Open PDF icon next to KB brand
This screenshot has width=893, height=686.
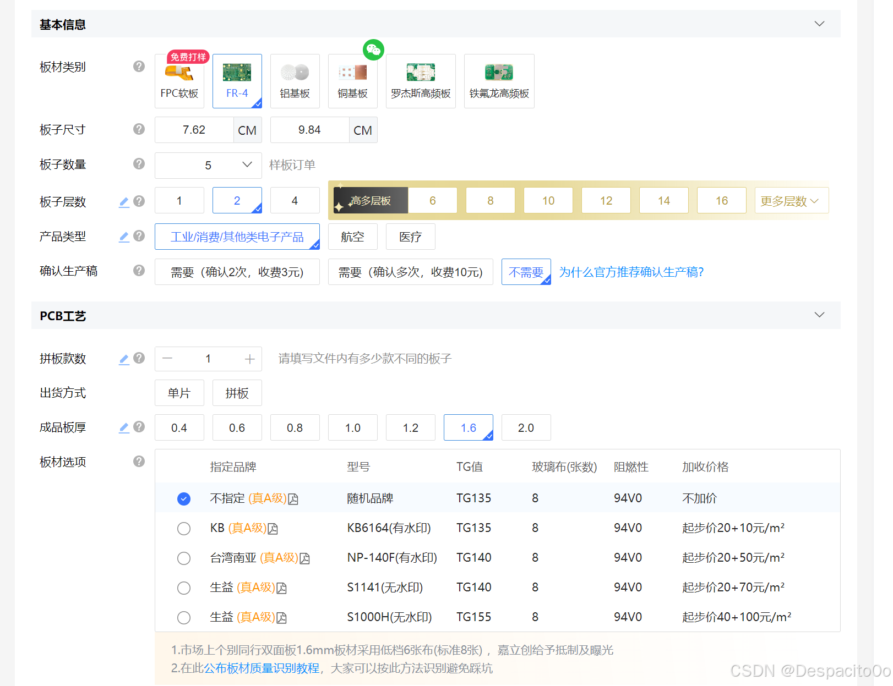273,529
